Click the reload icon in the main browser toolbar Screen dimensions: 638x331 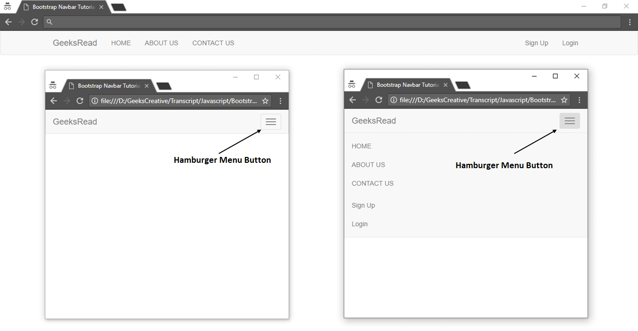34,22
